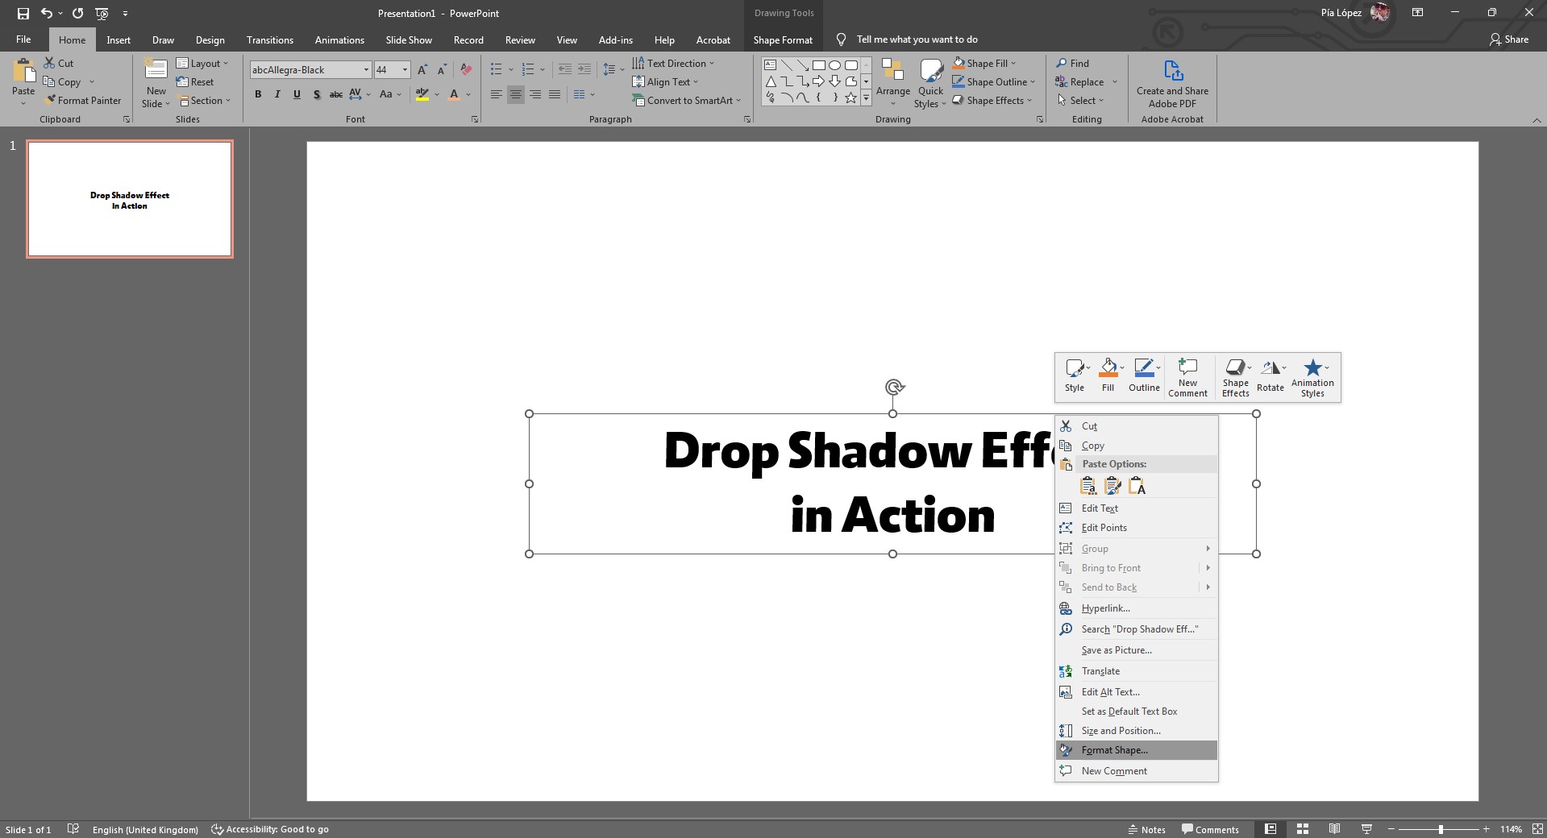Viewport: 1547px width, 838px height.
Task: Expand the Shape Effects menu
Action: [x=992, y=100]
